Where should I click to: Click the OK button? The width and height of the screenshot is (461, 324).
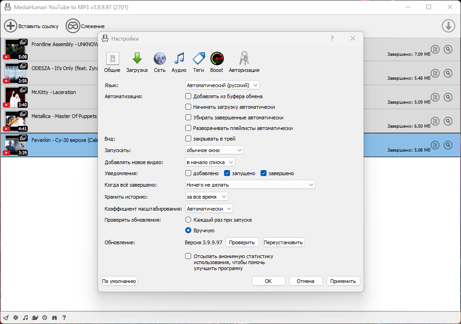point(268,281)
